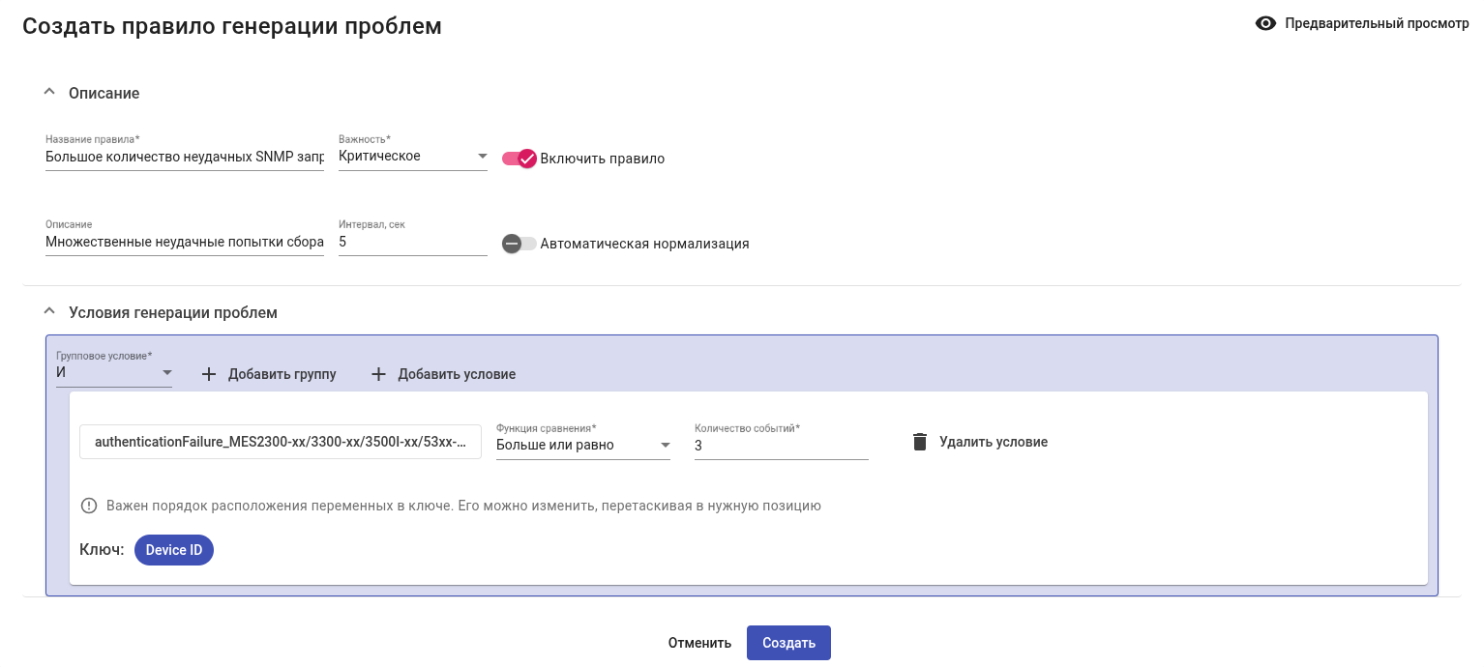Click the authenticationFailure event selector field
1484x667 pixels.
(281, 442)
